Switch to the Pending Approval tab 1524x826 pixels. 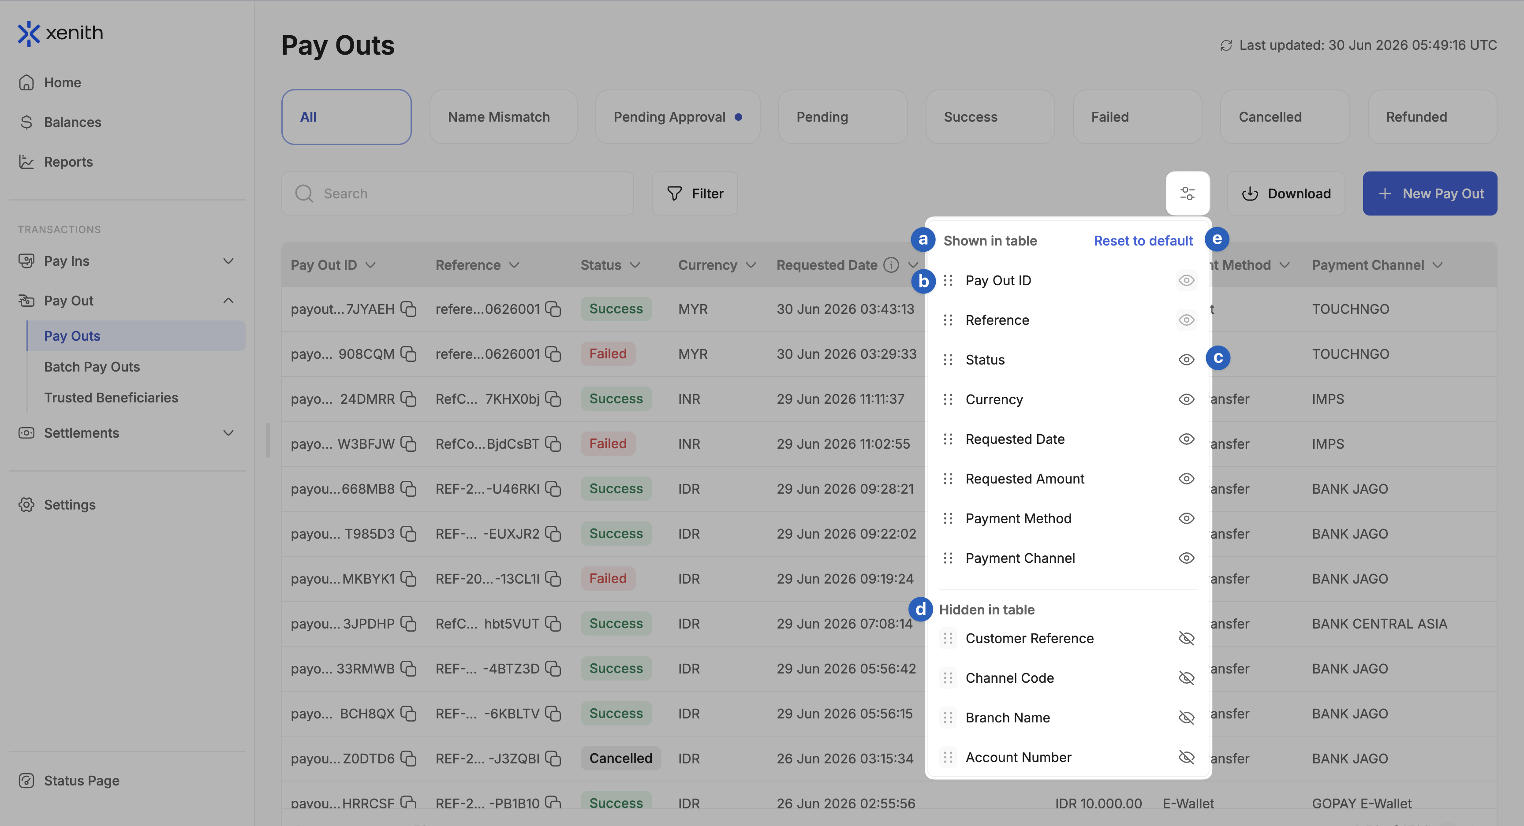point(677,117)
